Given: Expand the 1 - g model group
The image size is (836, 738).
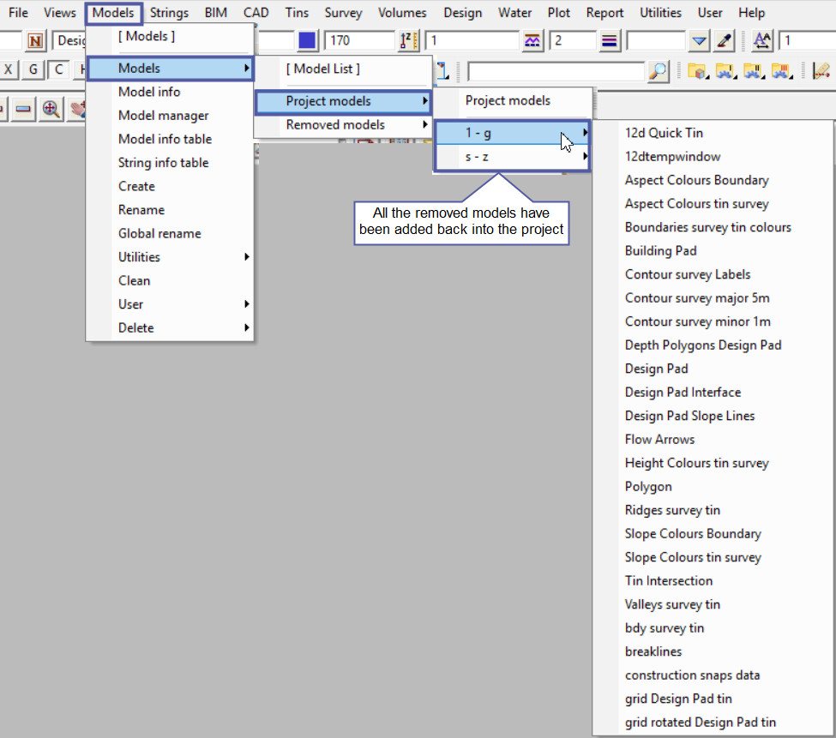Looking at the screenshot, I should coord(513,133).
